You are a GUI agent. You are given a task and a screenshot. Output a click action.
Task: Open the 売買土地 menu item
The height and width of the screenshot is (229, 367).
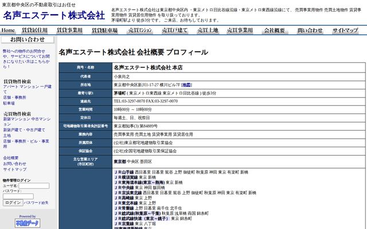coord(208,30)
